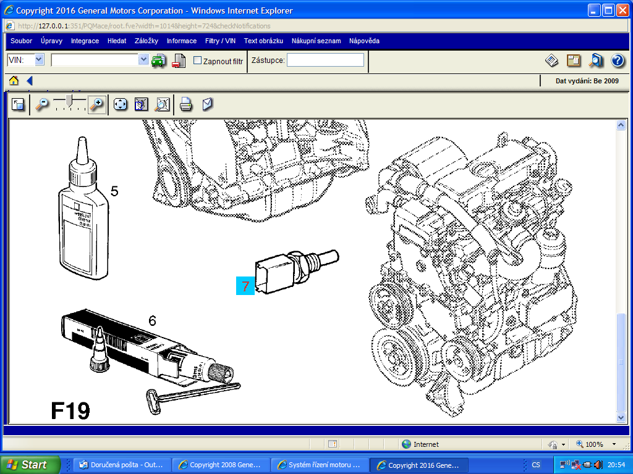
Task: Open help with the question mark icon
Action: [x=617, y=60]
